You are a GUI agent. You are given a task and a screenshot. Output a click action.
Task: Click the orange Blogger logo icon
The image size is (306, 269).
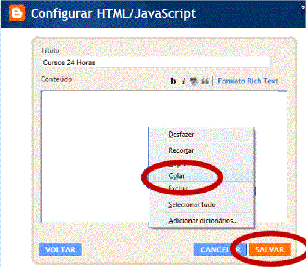(x=17, y=13)
